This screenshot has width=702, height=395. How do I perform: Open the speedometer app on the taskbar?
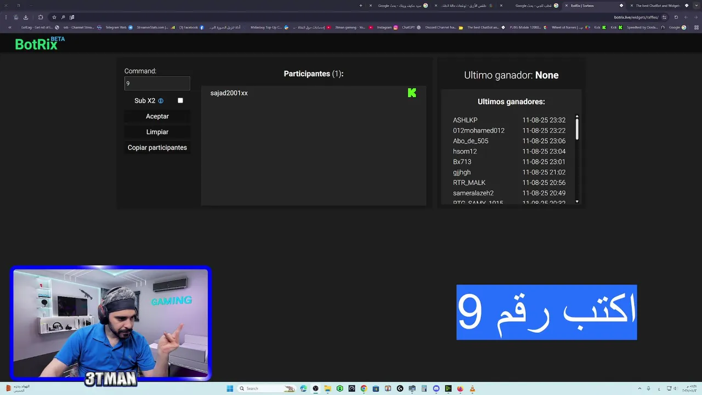[x=352, y=388]
